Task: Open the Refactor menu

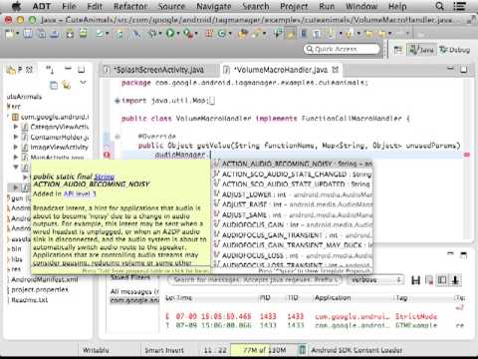Action: pos(130,6)
